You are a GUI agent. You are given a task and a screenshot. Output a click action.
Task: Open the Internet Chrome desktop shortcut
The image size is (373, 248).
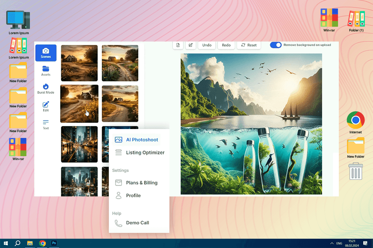356,123
